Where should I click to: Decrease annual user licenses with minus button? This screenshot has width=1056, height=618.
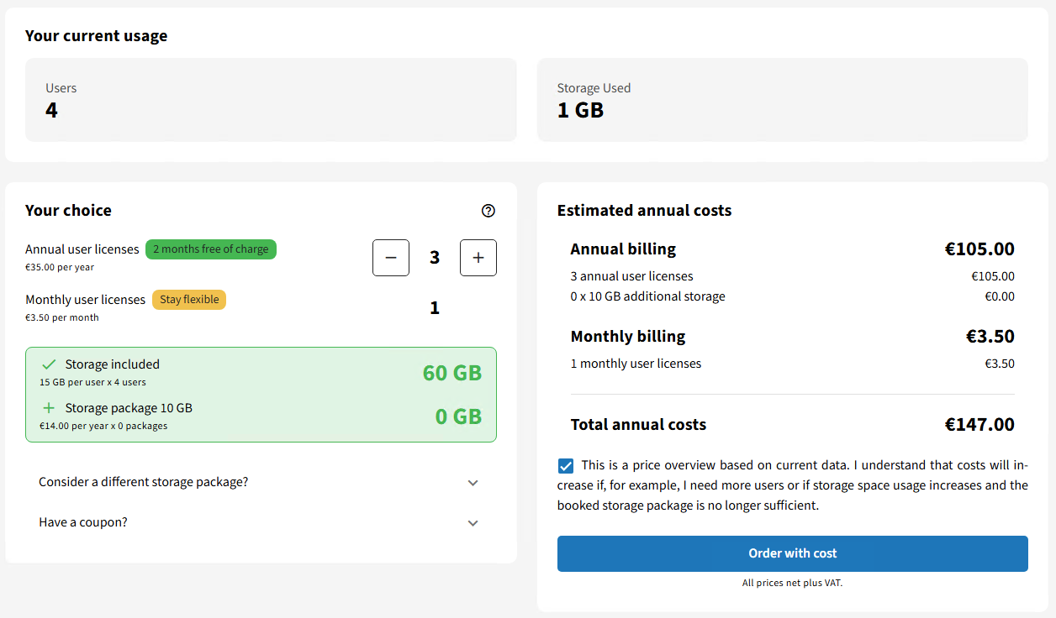click(x=391, y=258)
